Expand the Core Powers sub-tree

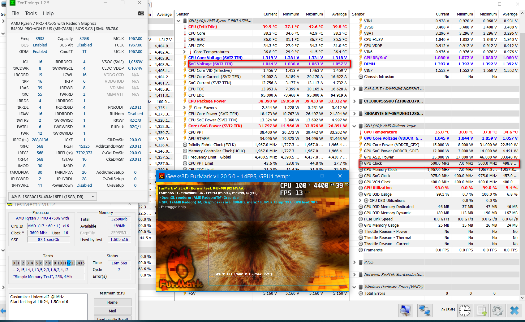pos(184,107)
